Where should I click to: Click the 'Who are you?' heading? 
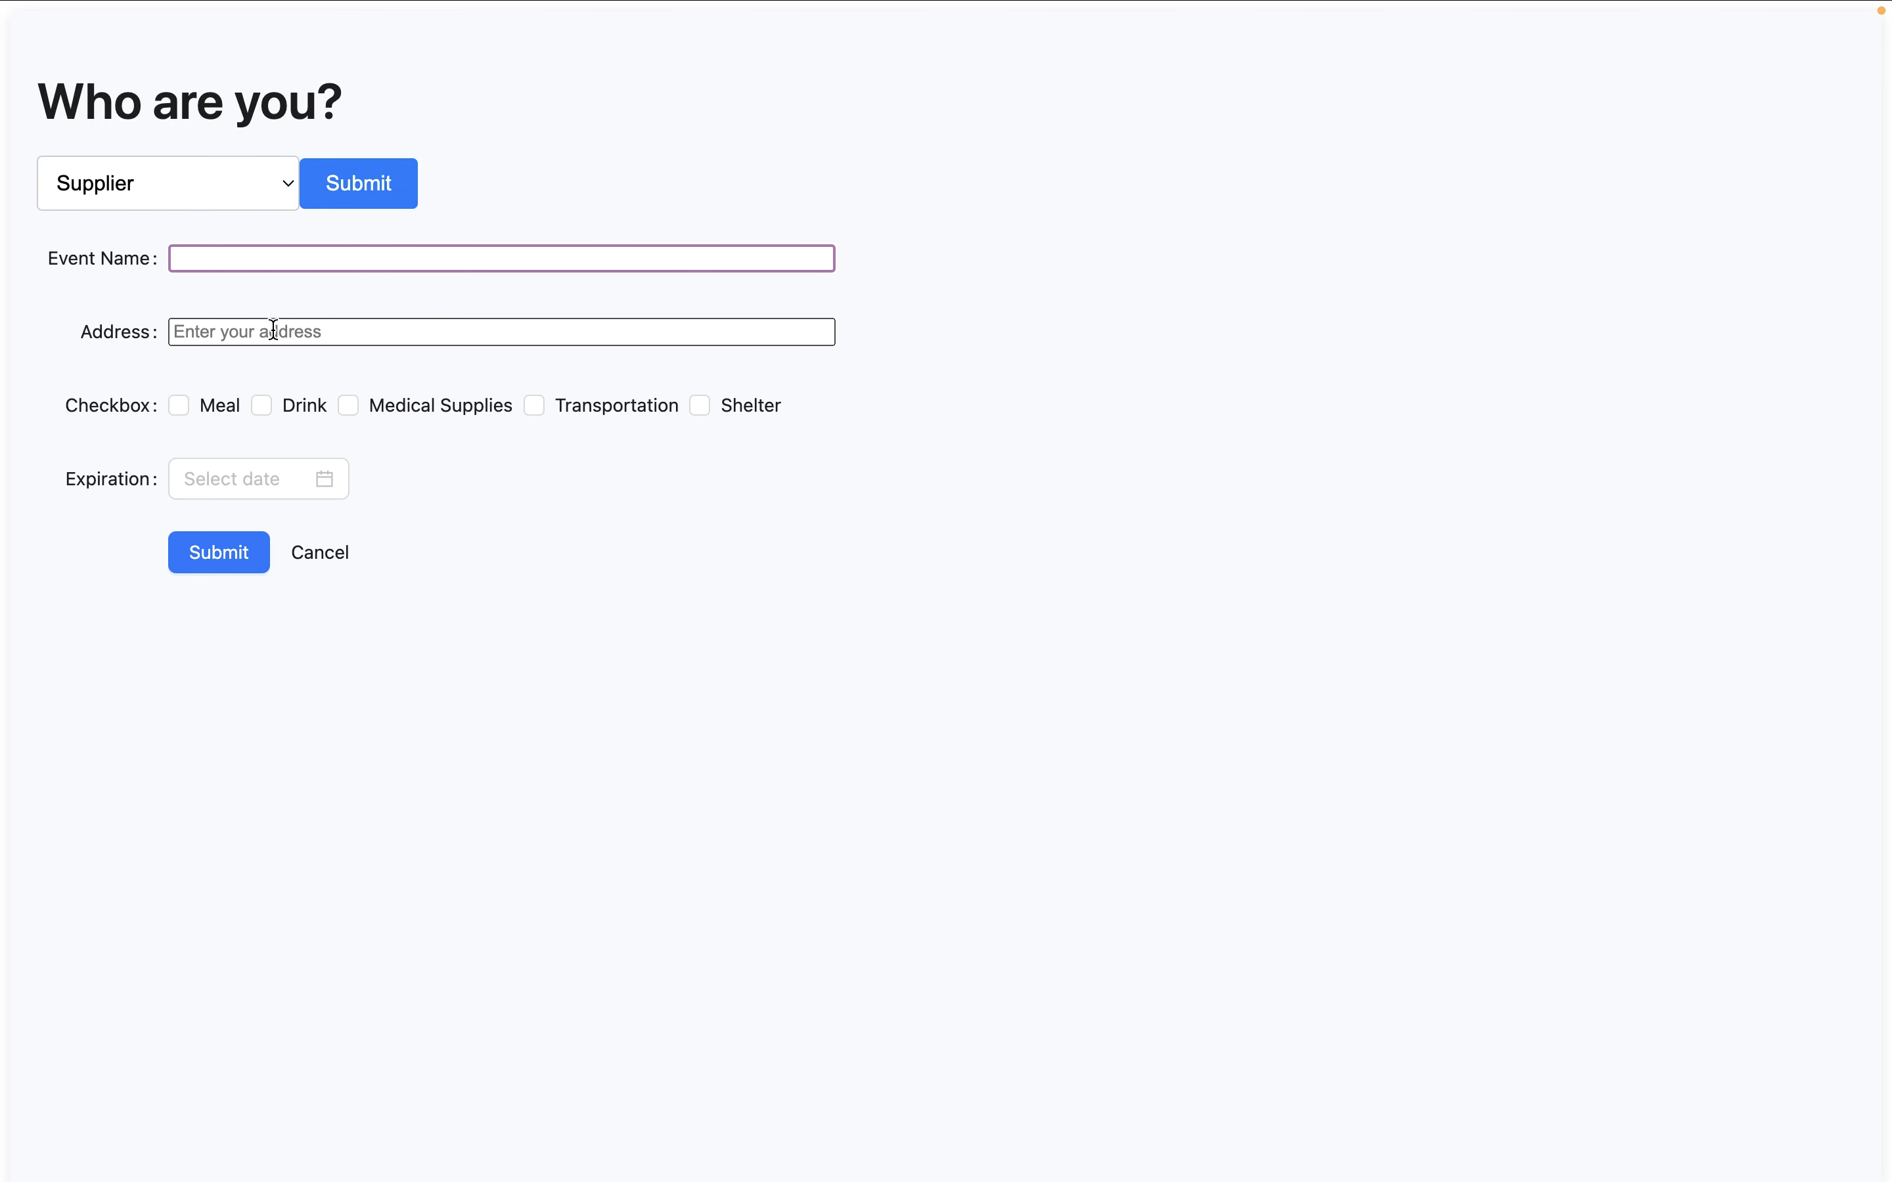189,102
